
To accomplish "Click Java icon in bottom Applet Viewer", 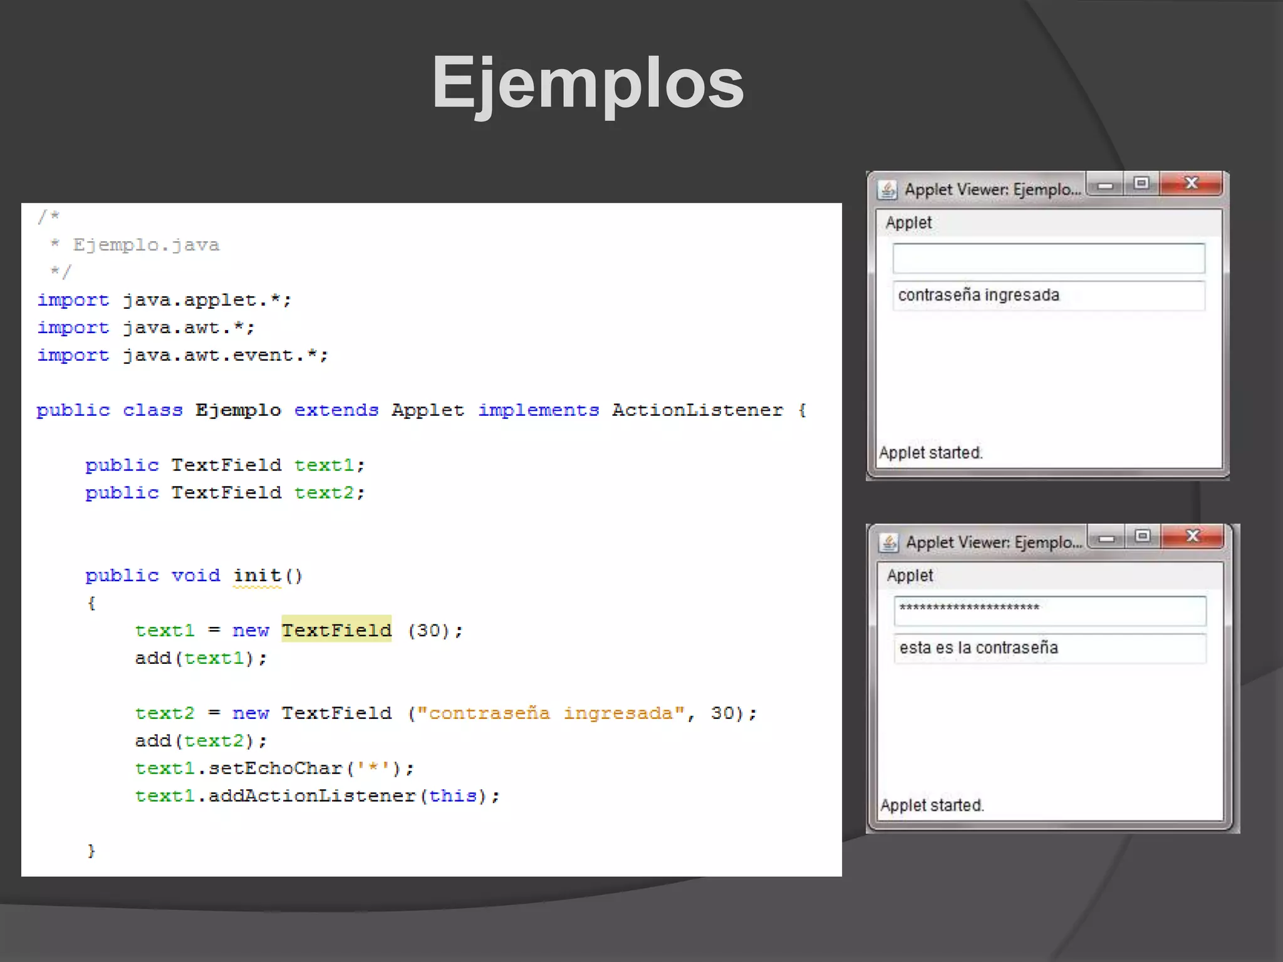I will point(888,542).
